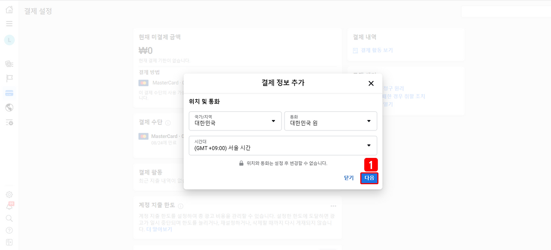Click the three-dot menu on 계정 지출 한도
Image resolution: width=551 pixels, height=250 pixels.
(333, 206)
